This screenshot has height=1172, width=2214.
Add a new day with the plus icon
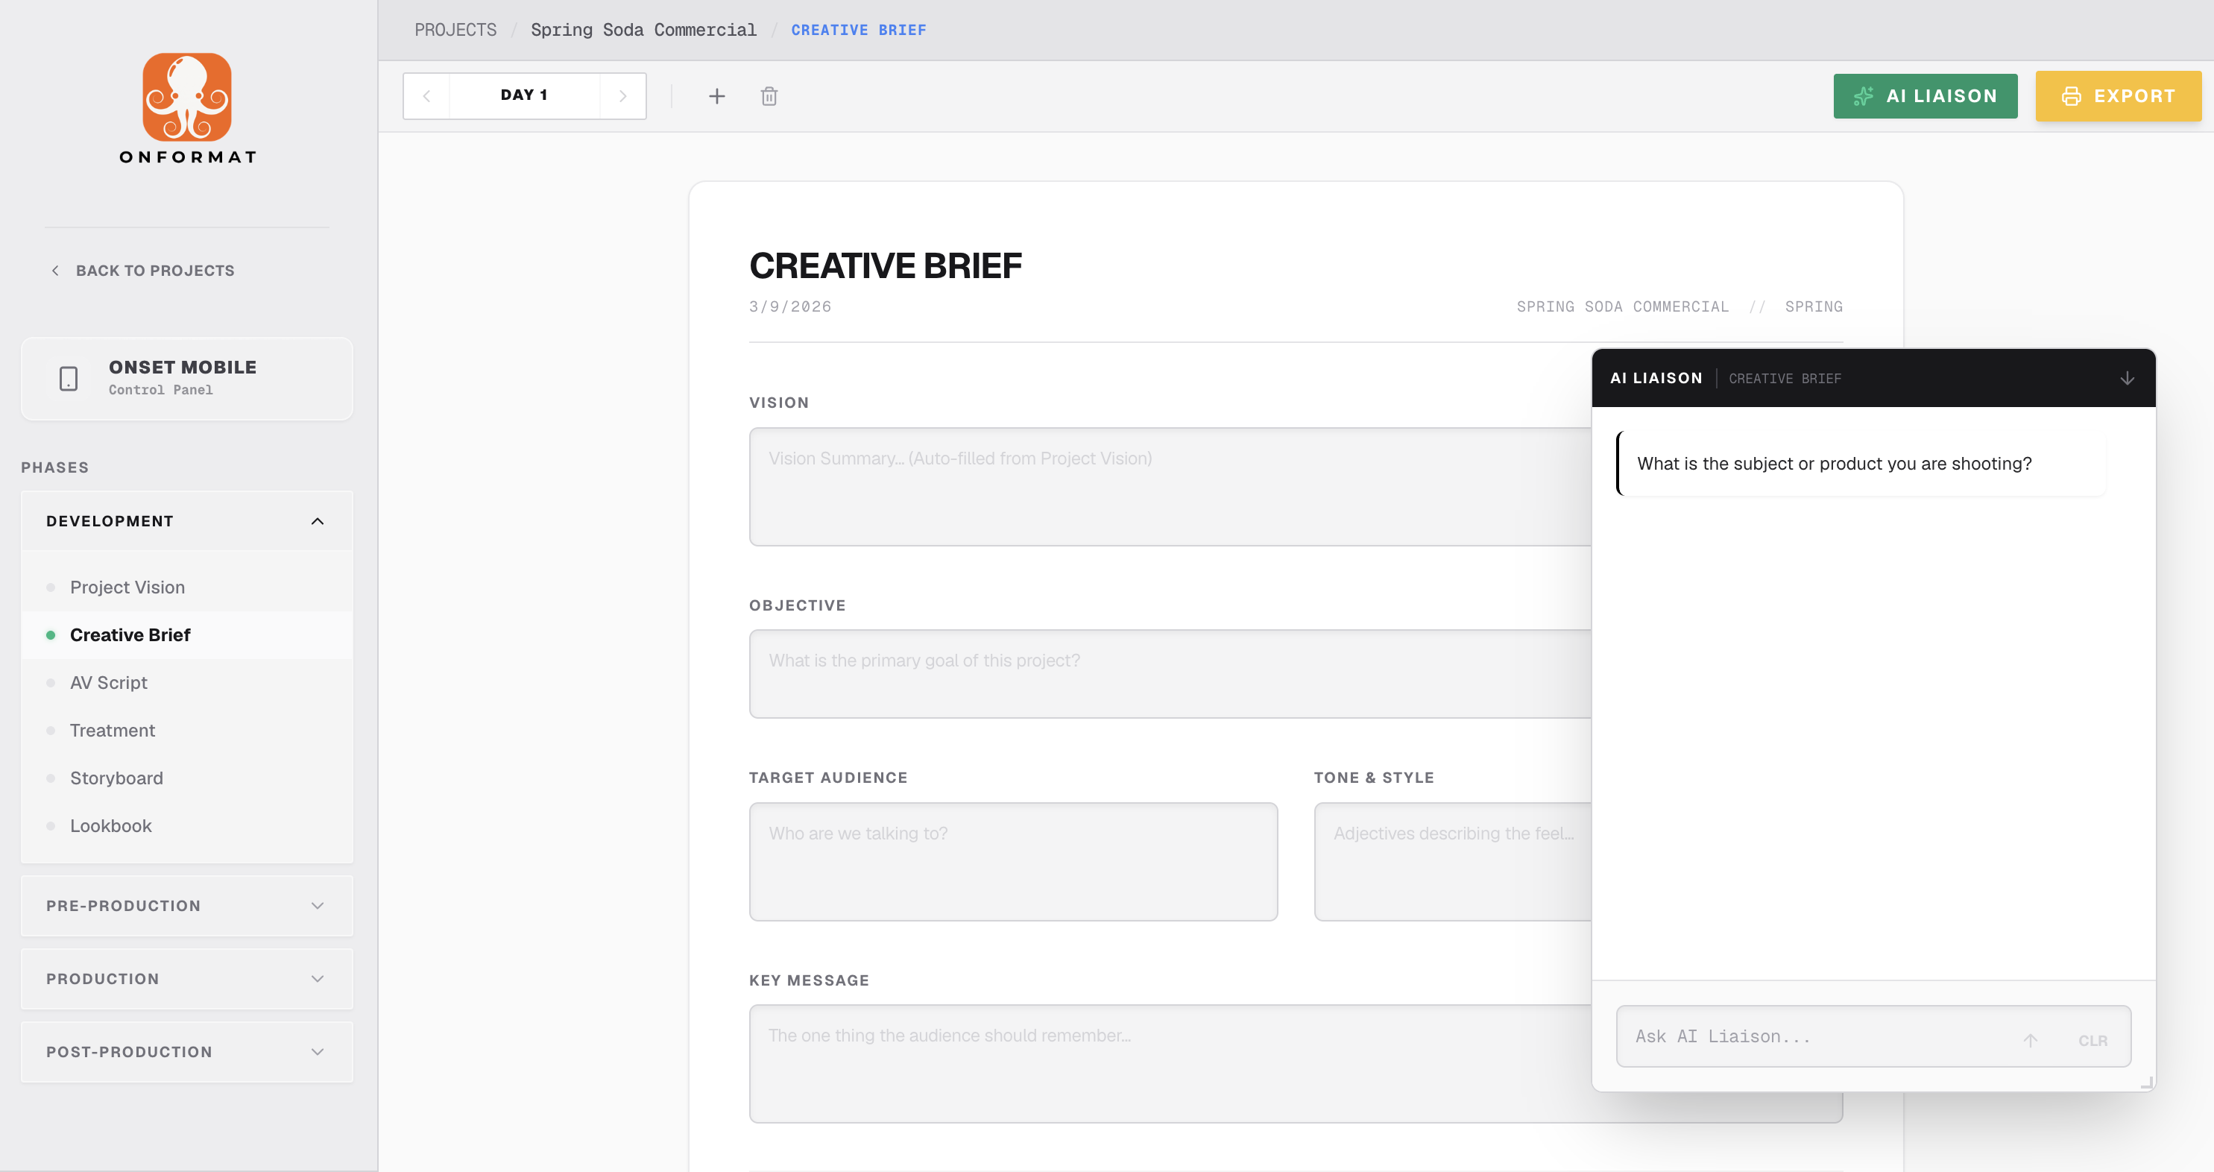pyautogui.click(x=718, y=95)
